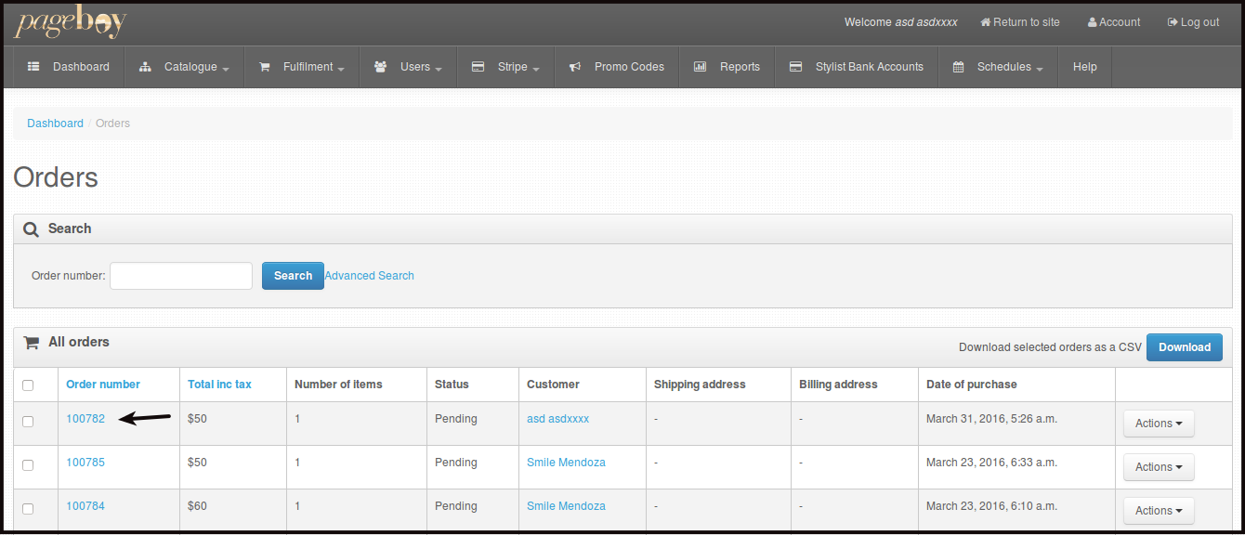1245x535 pixels.
Task: Open the Account link
Action: coord(1114,22)
